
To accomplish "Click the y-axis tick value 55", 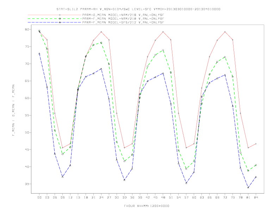I will (27, 115).
